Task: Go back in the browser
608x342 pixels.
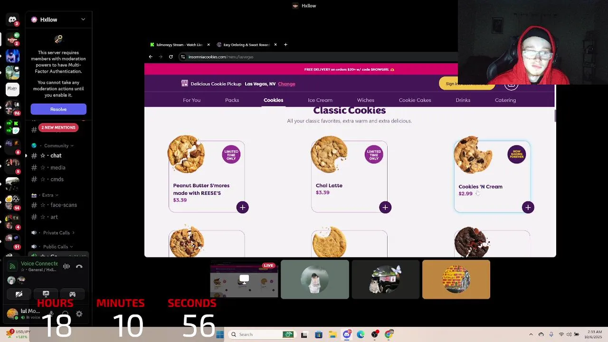Action: click(151, 57)
